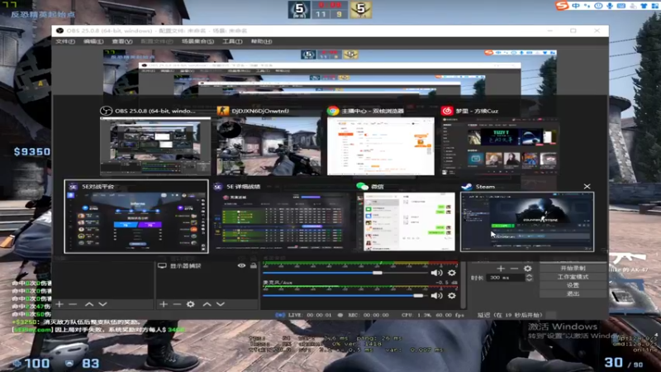Viewport: 661px width, 372px height.
Task: Switch to the 微信 WeChat window thumbnail
Action: point(406,222)
